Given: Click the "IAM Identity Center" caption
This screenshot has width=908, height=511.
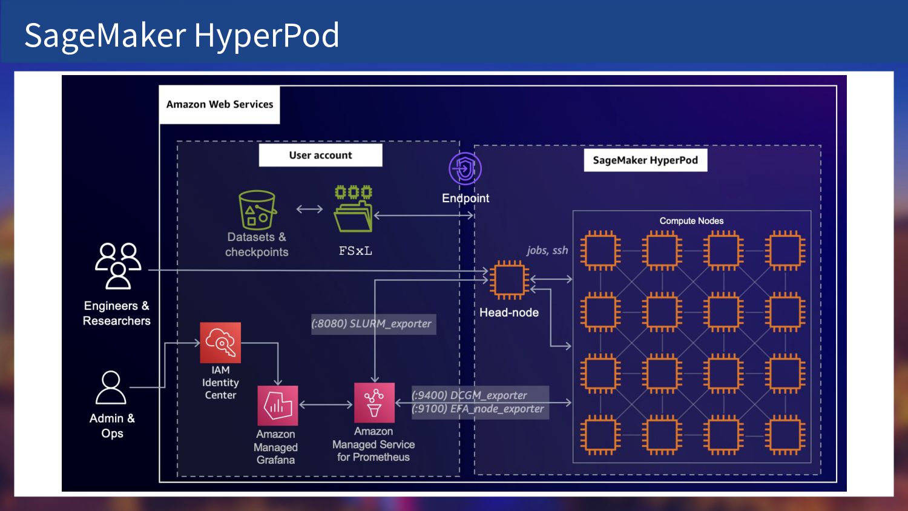Looking at the screenshot, I should click(220, 383).
